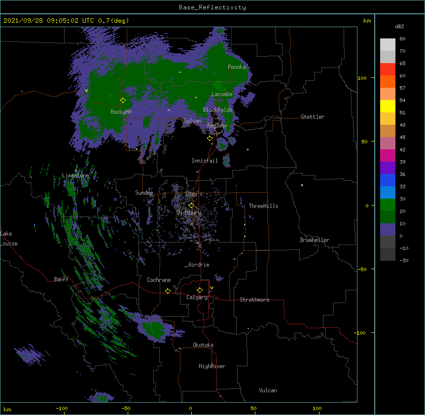This screenshot has width=425, height=415.
Task: Click the Innisfail city label
Action: (205, 161)
